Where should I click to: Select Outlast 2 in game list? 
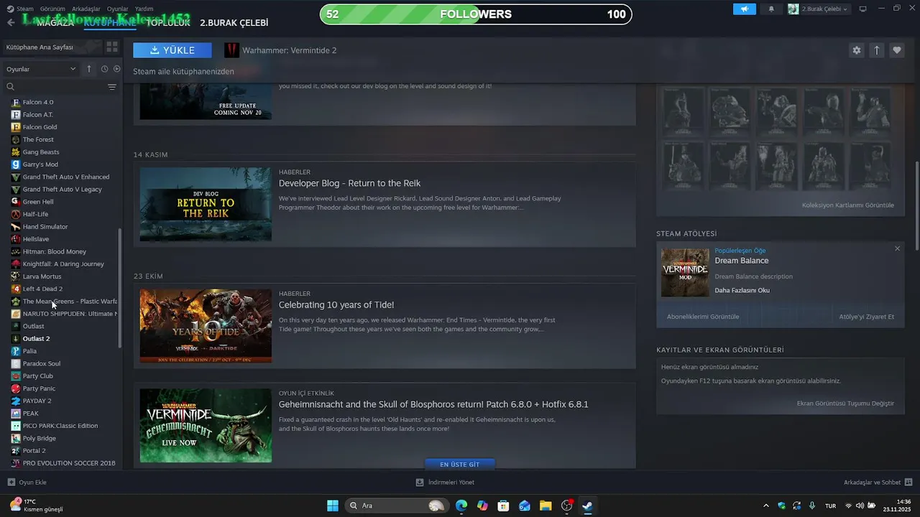coord(36,338)
